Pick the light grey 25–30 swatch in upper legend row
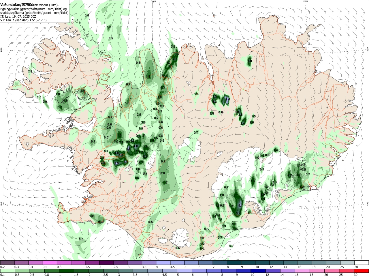Image resolution: width=369 pixels, height=277 pixels. 347,263
